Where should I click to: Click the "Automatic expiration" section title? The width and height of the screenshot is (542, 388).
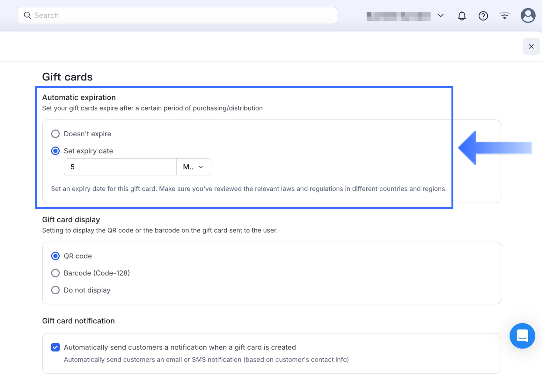[79, 97]
